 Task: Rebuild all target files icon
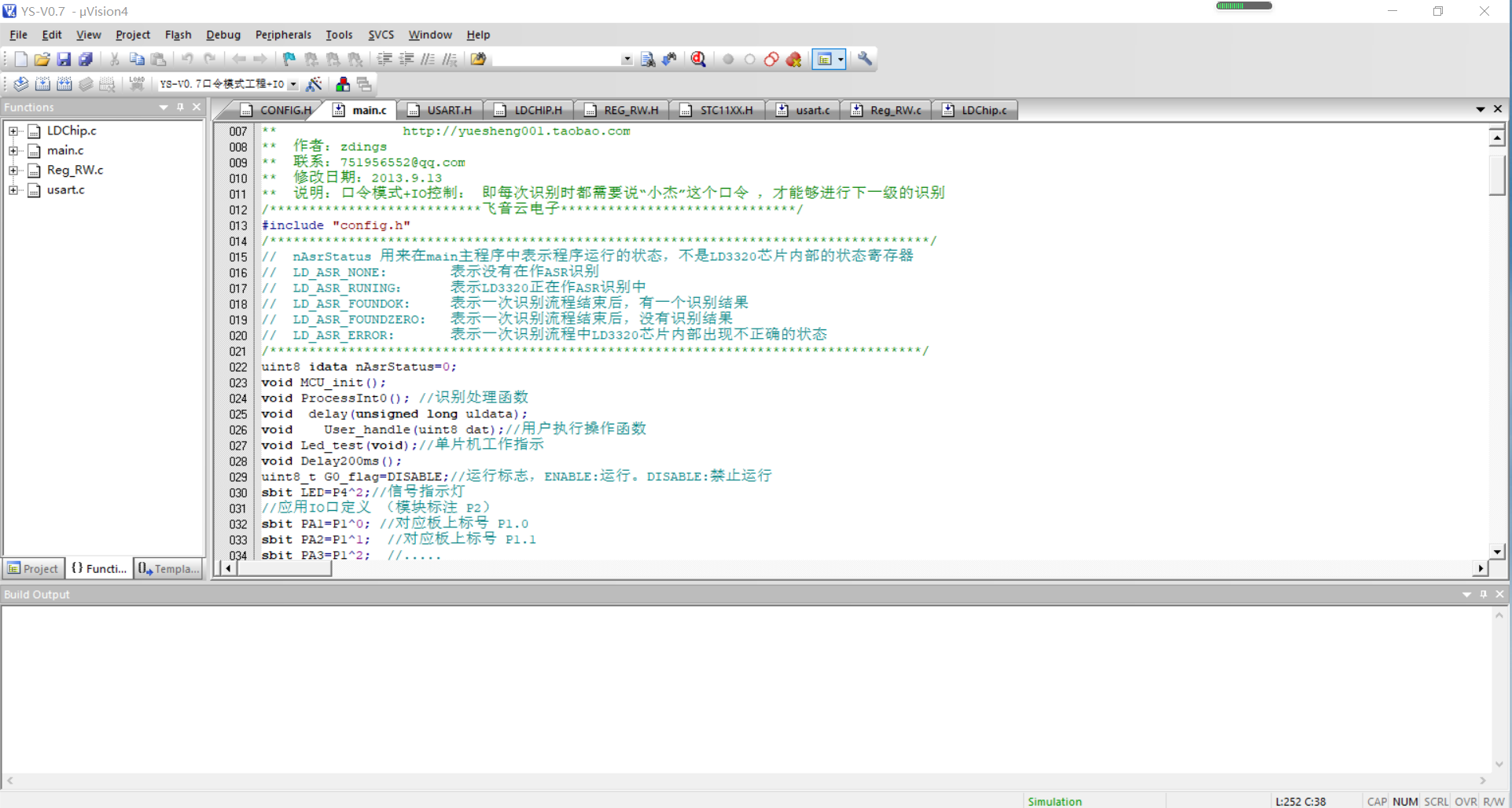64,83
